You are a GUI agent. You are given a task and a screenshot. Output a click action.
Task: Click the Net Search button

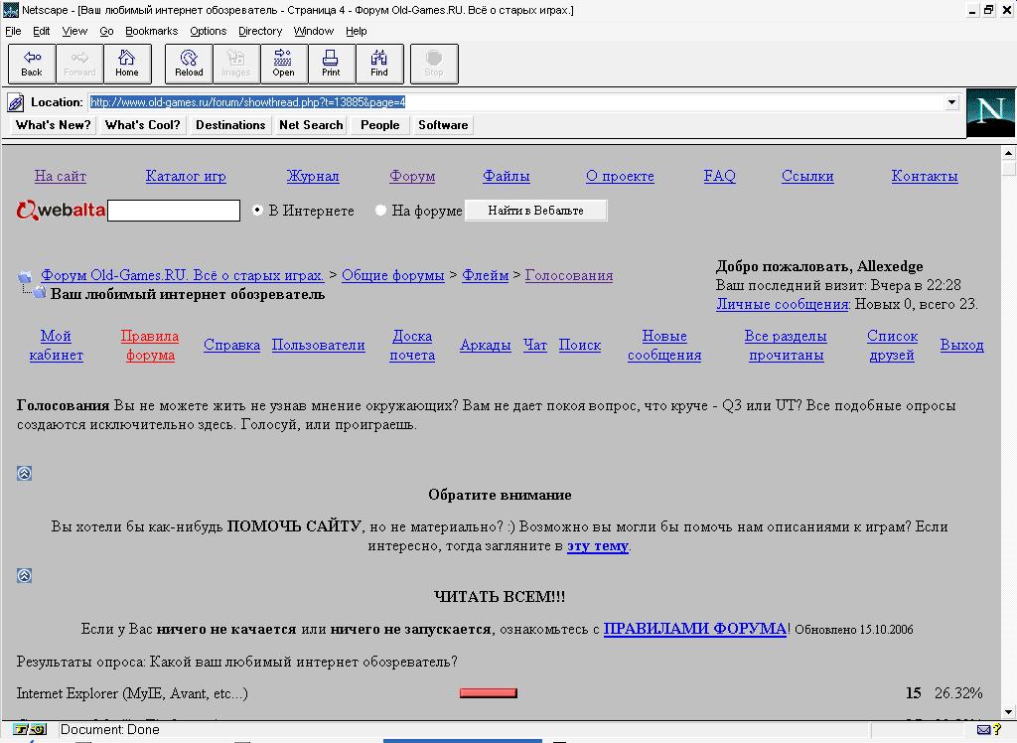[x=311, y=124]
